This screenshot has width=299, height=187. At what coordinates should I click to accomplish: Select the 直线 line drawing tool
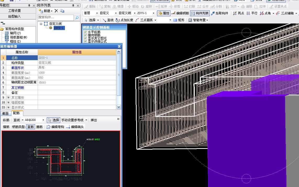point(108,20)
